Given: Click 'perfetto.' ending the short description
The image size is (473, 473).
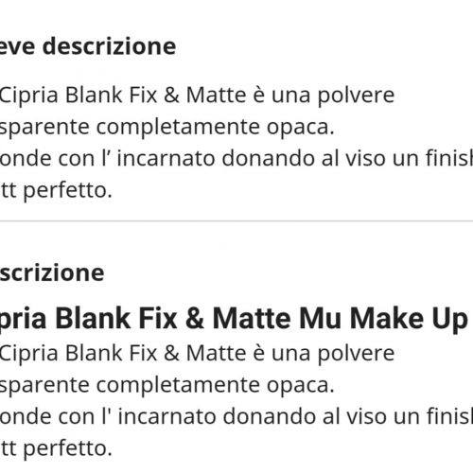Looking at the screenshot, I should (68, 190).
